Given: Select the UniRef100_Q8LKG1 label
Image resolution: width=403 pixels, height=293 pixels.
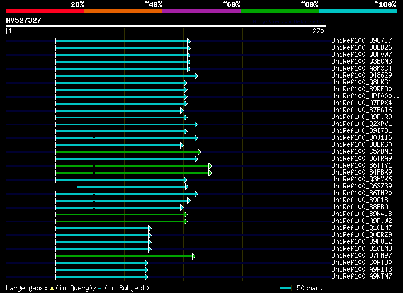Looking at the screenshot, I should [x=361, y=82].
